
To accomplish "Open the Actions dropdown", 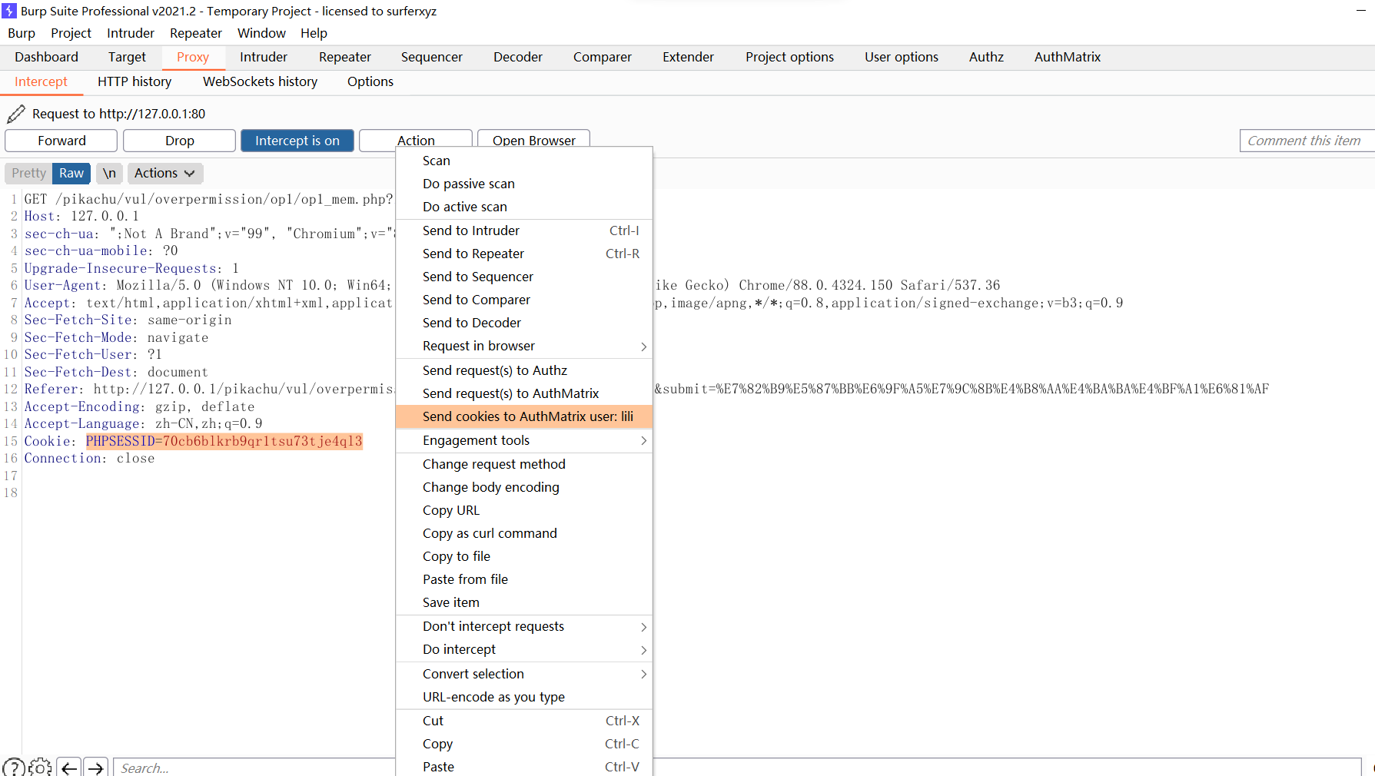I will coord(164,173).
